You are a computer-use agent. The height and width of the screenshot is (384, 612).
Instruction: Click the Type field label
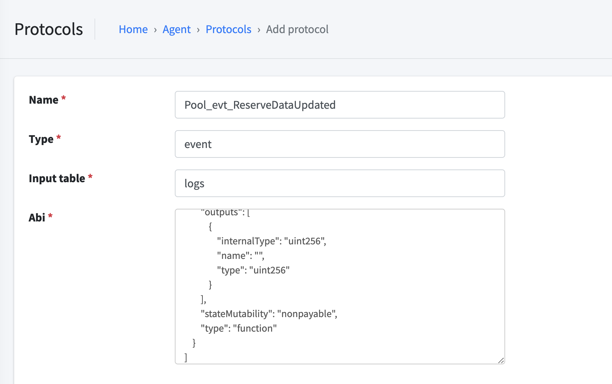pyautogui.click(x=41, y=139)
